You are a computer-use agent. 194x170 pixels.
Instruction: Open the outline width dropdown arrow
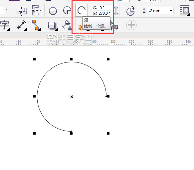point(171,11)
